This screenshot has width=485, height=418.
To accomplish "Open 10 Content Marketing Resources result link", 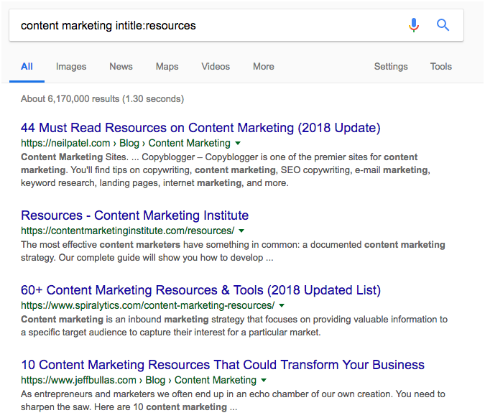I will pyautogui.click(x=223, y=365).
